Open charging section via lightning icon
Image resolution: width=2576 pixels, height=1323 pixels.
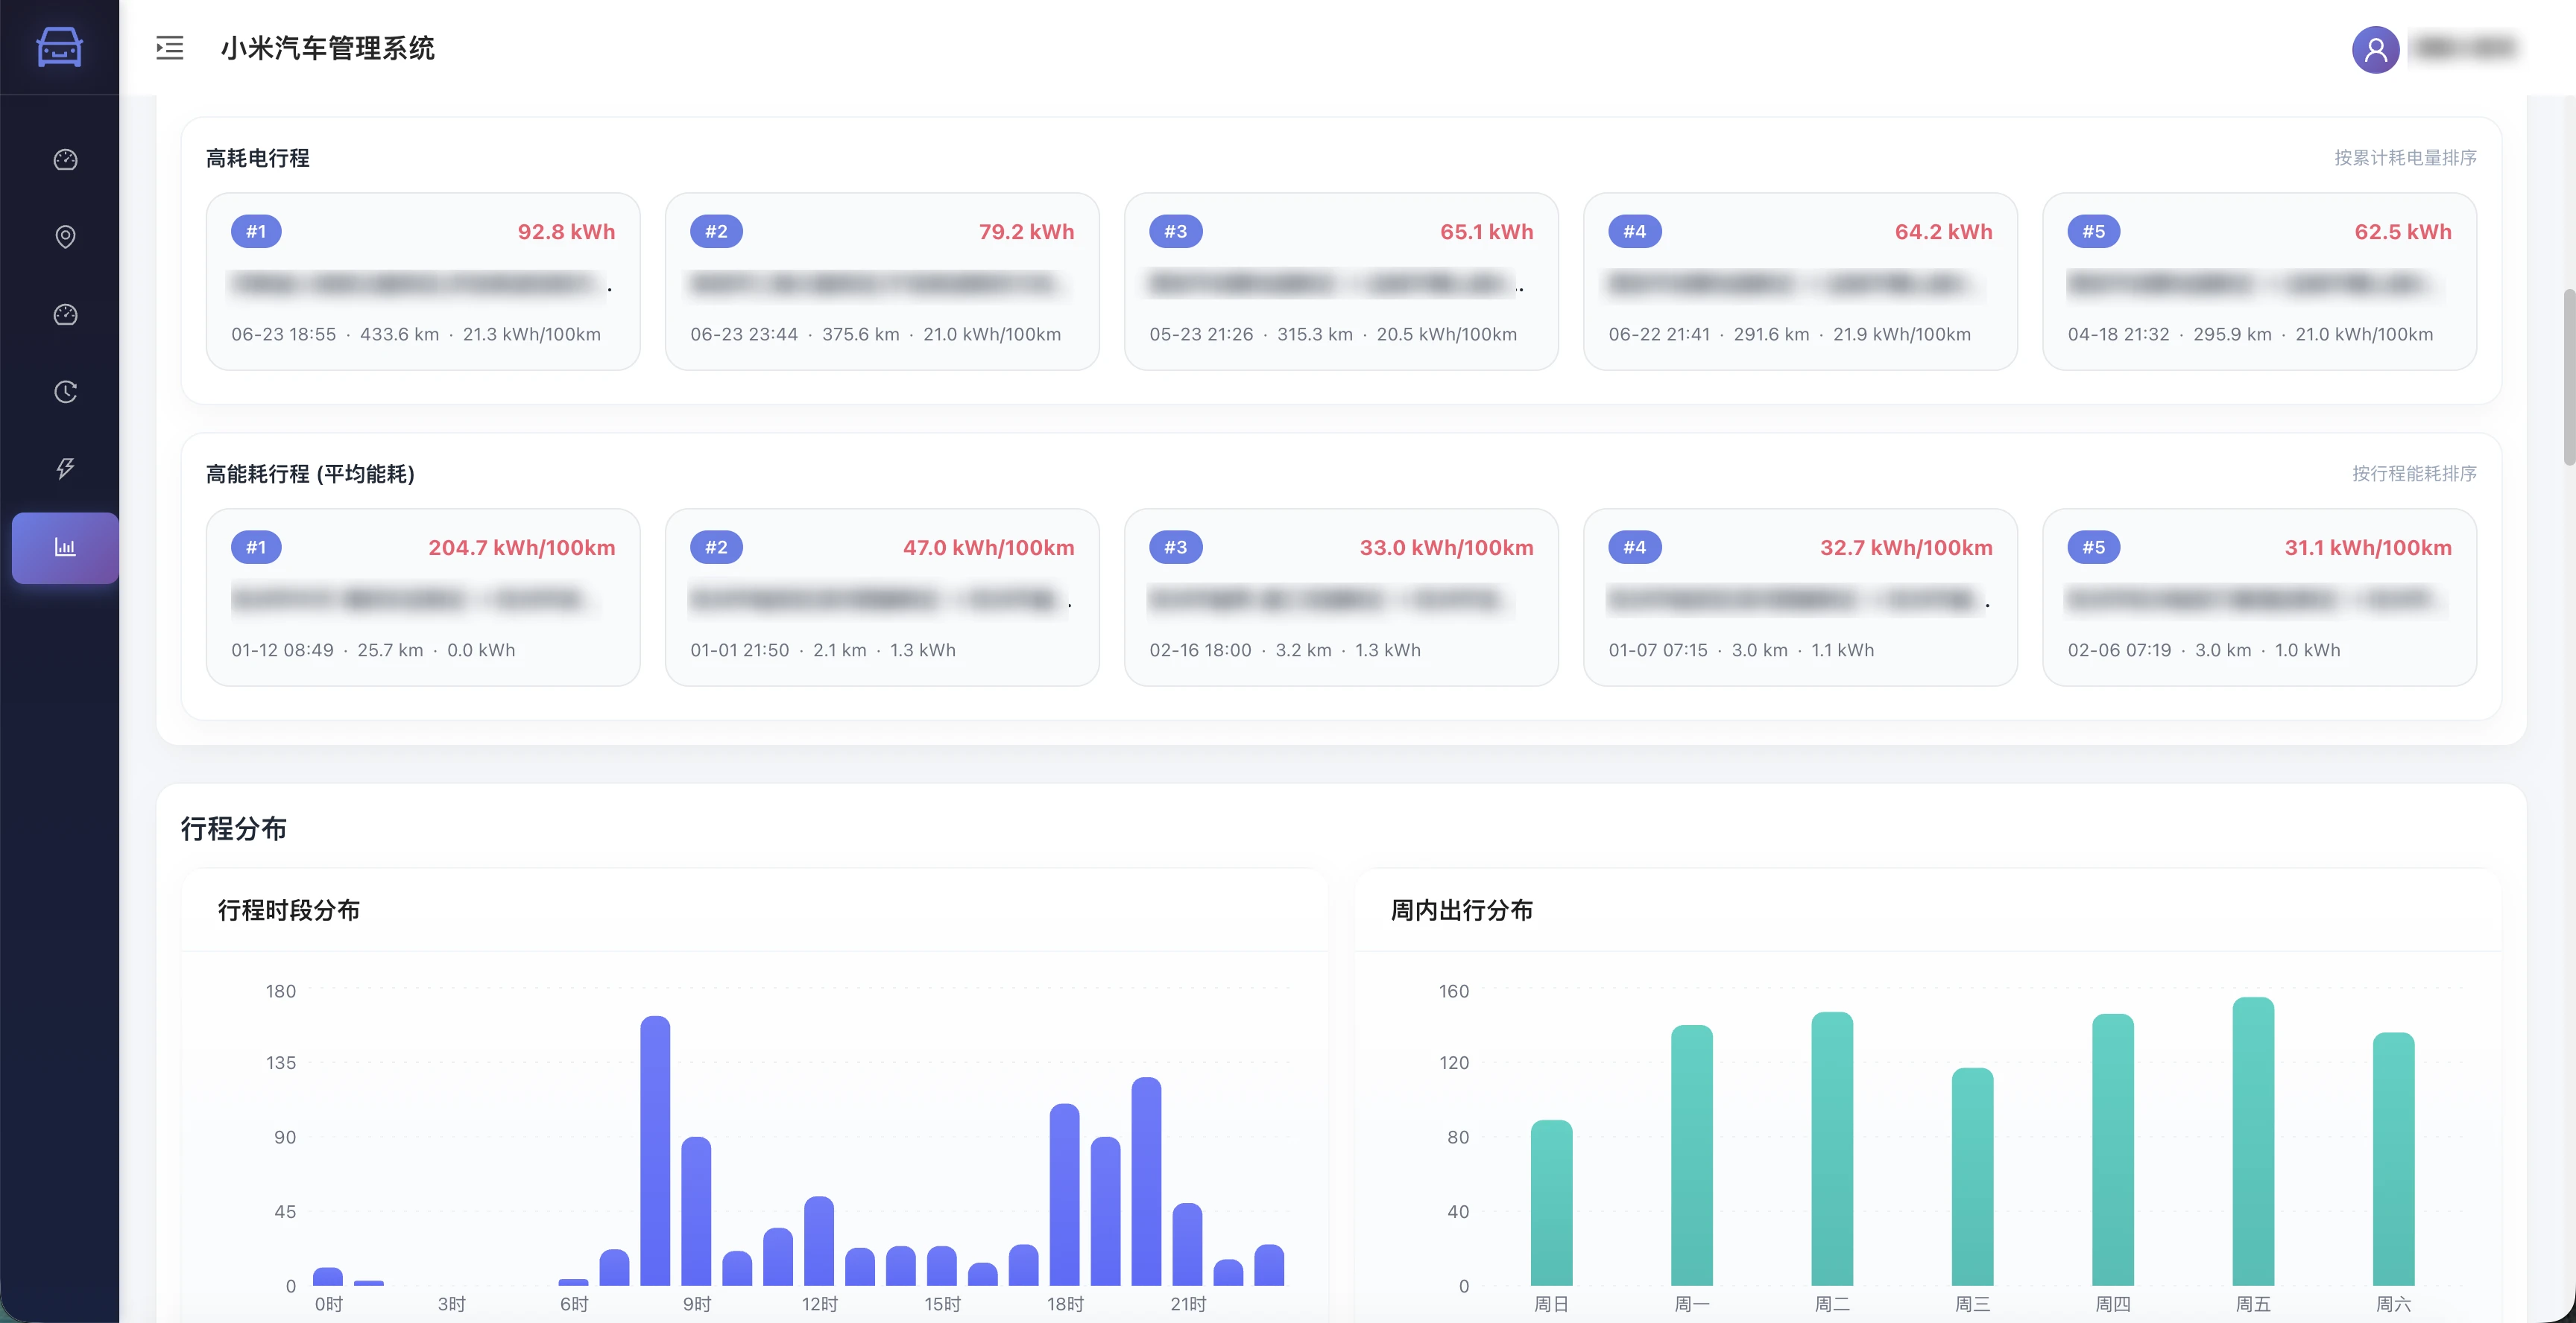[64, 468]
